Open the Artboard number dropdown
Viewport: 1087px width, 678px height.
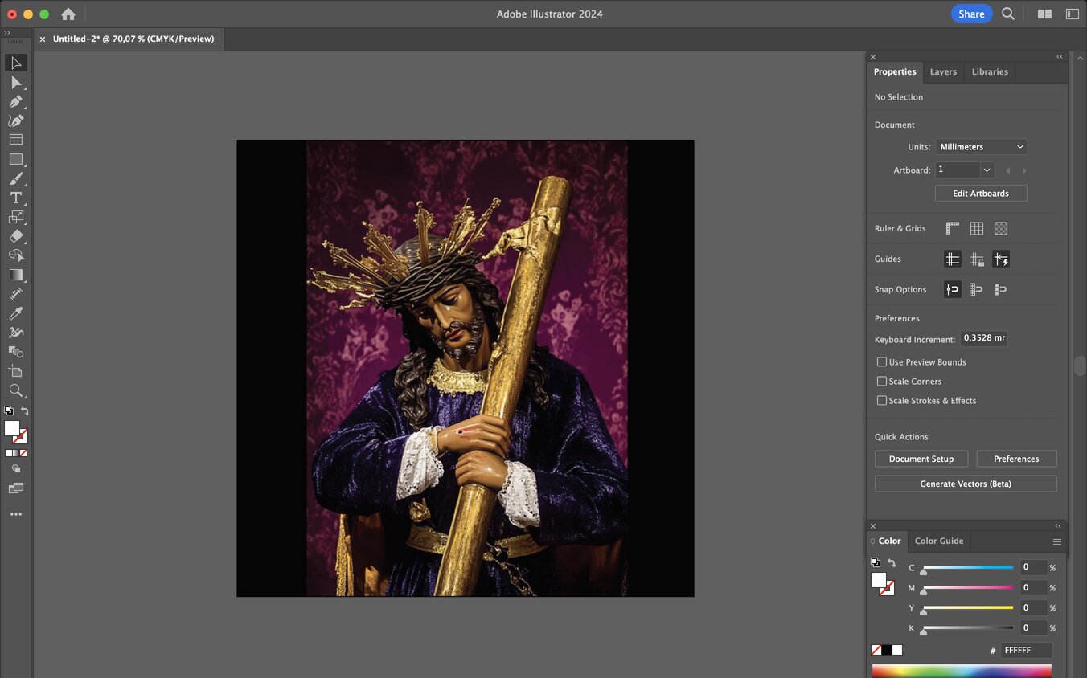tap(987, 170)
